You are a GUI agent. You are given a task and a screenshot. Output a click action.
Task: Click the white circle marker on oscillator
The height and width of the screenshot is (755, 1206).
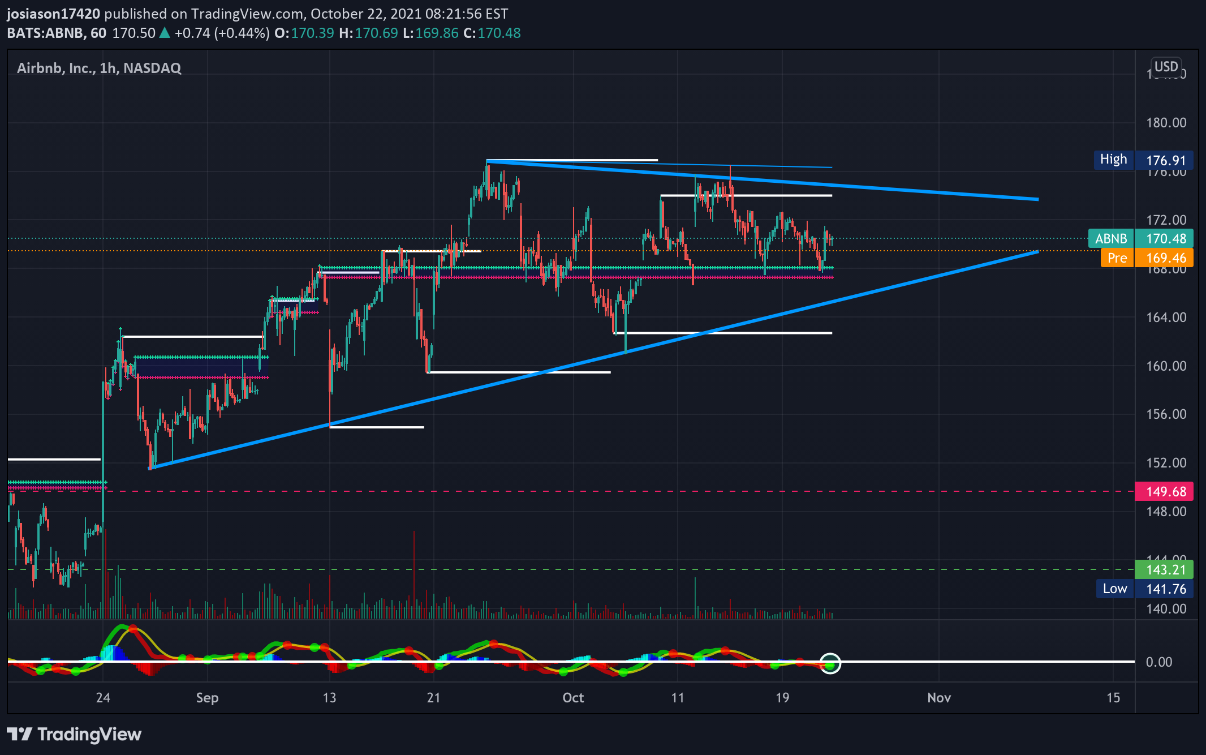(x=830, y=663)
